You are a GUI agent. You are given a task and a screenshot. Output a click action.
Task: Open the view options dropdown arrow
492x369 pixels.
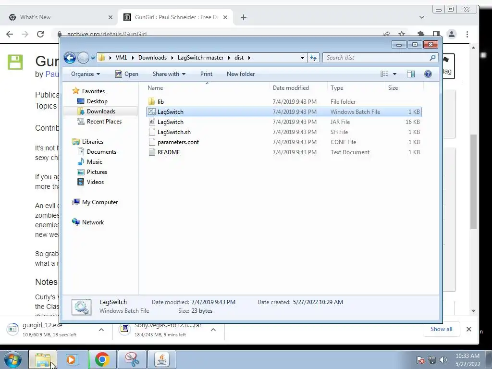click(x=395, y=74)
